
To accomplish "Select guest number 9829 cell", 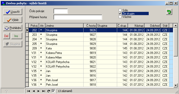I will [x=90, y=44].
